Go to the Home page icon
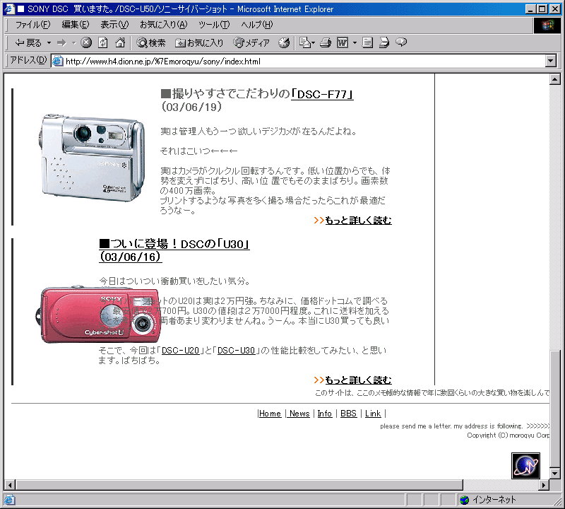 pyautogui.click(x=120, y=43)
